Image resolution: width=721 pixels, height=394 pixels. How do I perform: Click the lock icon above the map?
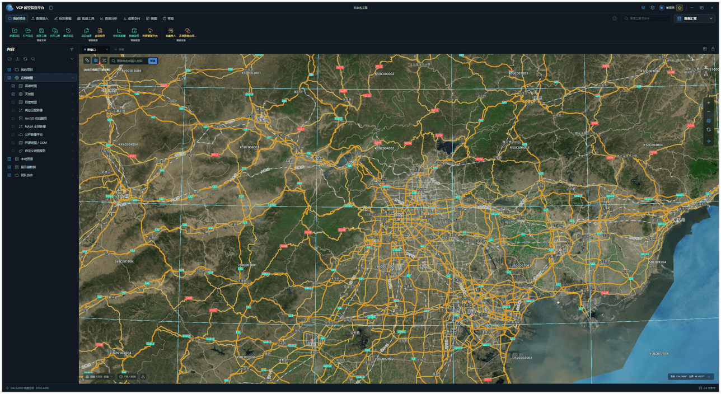713,49
